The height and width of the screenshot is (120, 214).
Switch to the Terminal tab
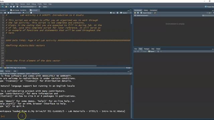tap(8, 71)
